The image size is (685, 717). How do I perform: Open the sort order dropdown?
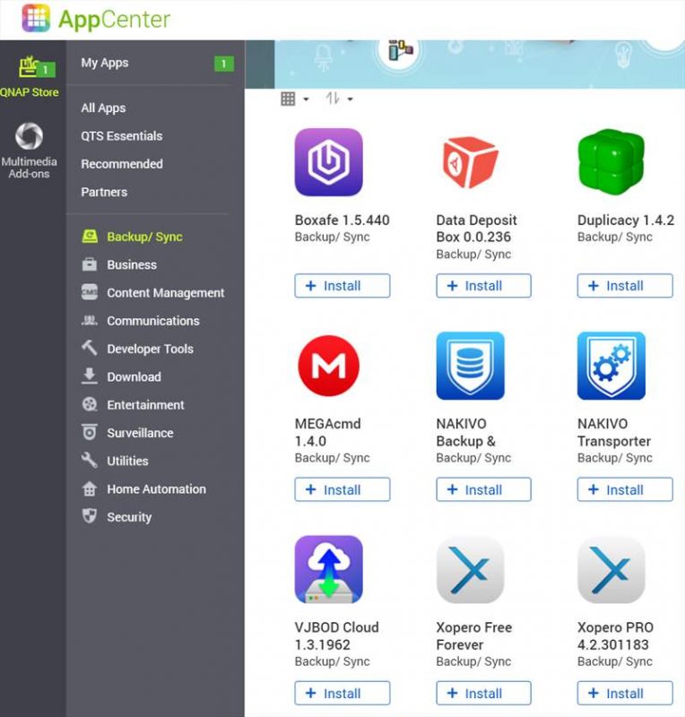click(339, 99)
